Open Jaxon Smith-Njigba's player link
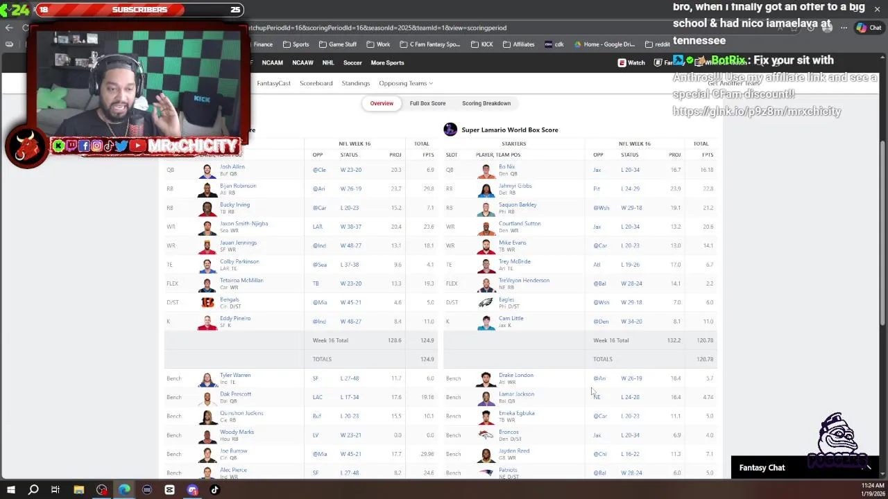 tap(244, 223)
